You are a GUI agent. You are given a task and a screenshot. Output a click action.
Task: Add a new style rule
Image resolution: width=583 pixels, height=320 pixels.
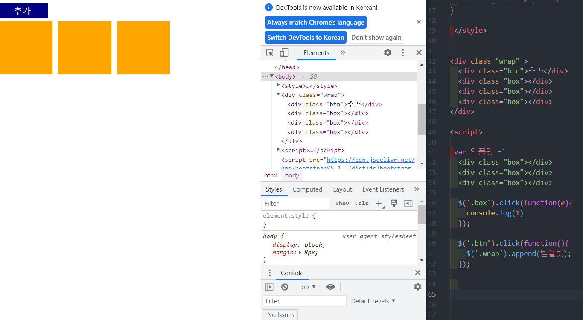click(379, 204)
